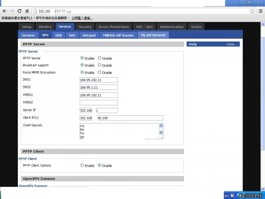The height and width of the screenshot is (199, 265).
Task: Go back with the browser back arrow
Action: (5, 11)
